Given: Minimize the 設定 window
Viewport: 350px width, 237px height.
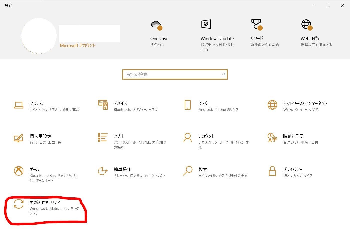Looking at the screenshot, I should (x=314, y=5).
